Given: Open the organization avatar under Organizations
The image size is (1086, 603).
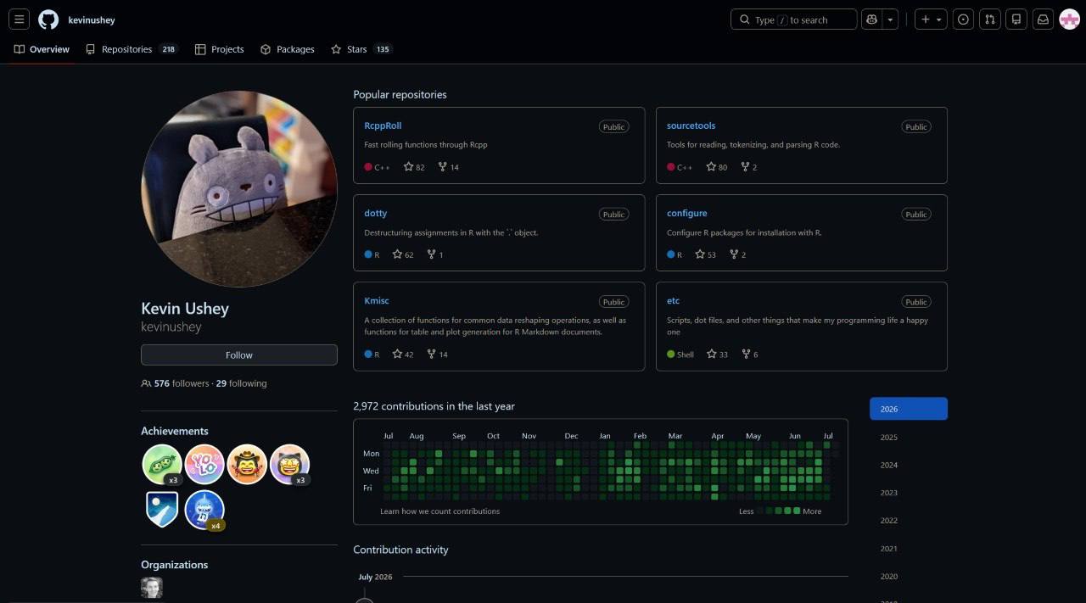Looking at the screenshot, I should pos(152,588).
